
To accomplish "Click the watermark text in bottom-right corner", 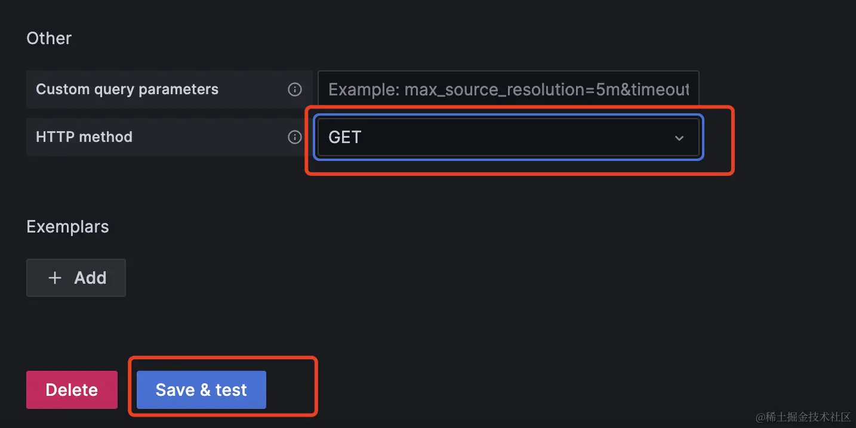I will 802,416.
